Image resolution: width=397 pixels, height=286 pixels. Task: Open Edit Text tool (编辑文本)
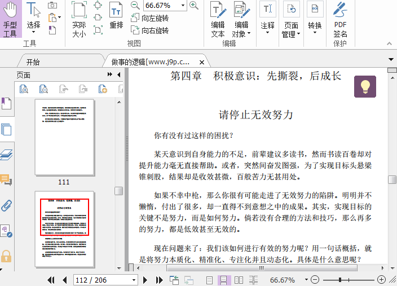click(218, 20)
